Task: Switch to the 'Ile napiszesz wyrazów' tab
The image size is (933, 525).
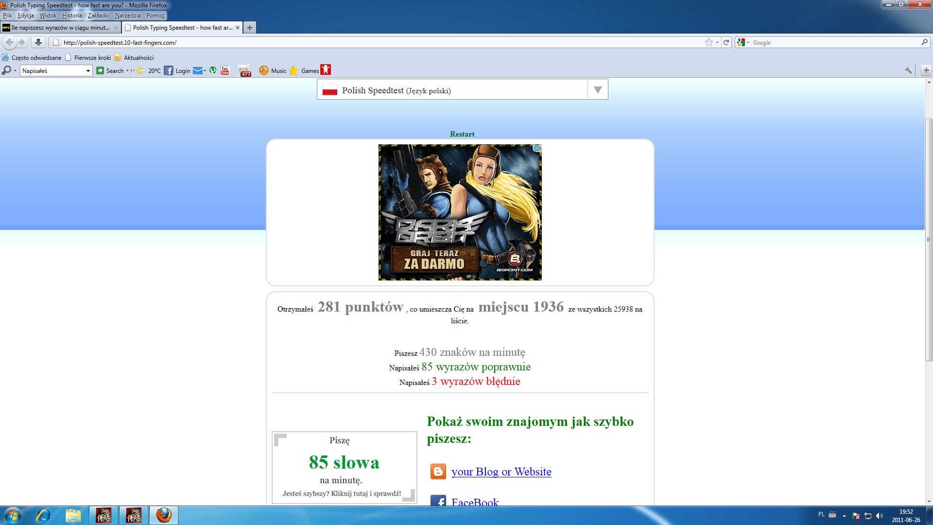Action: [61, 28]
